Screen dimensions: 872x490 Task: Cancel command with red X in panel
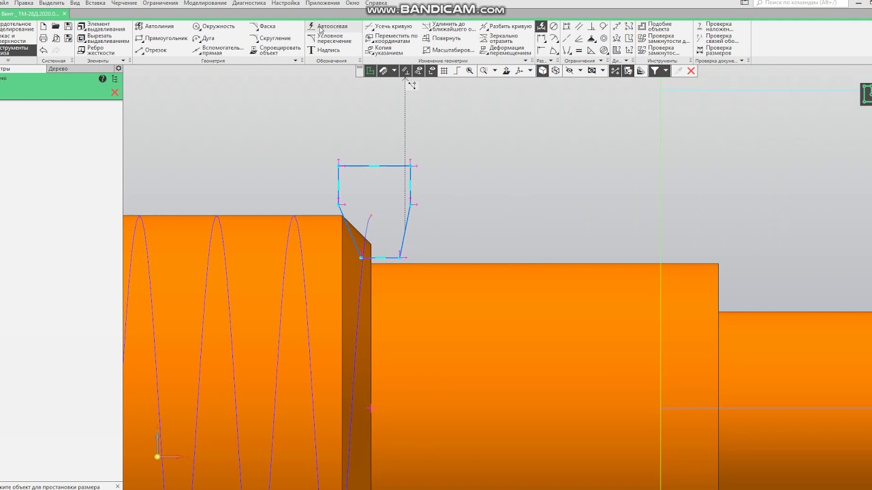(x=114, y=93)
